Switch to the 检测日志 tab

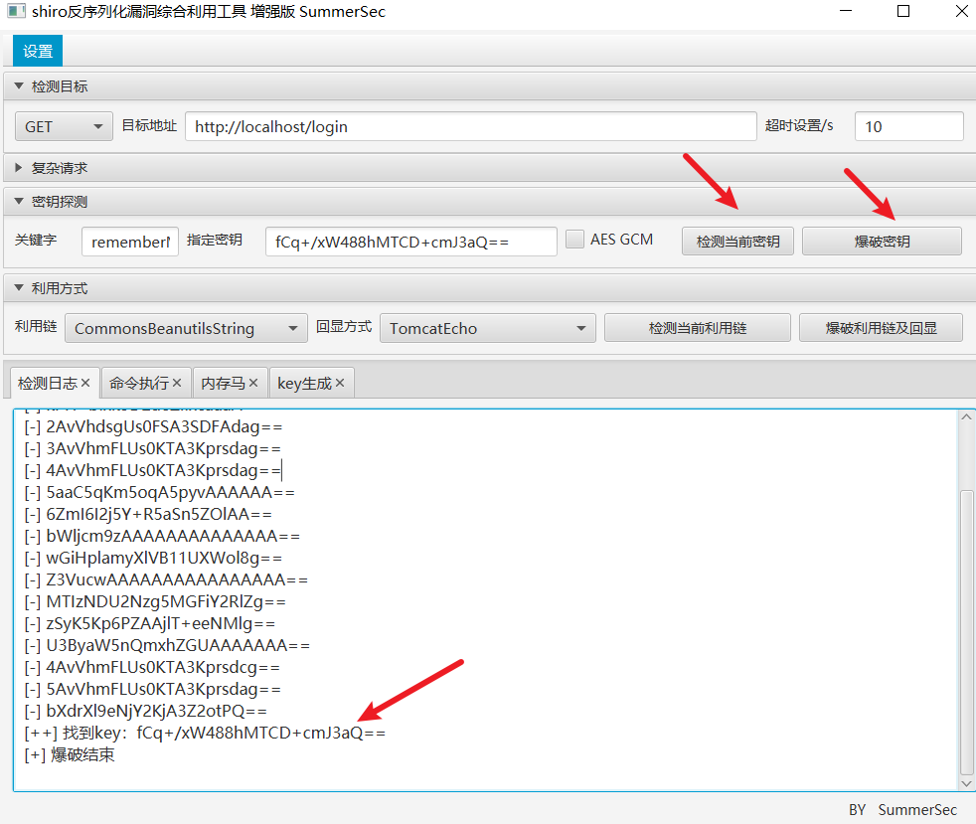point(48,384)
